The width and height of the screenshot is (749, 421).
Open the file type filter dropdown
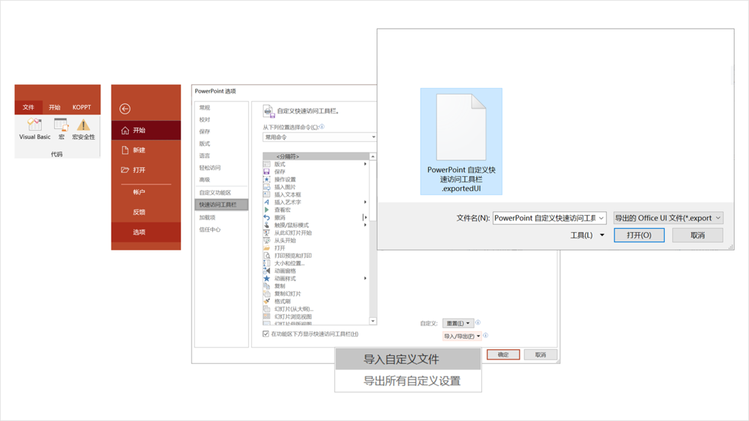pos(668,218)
